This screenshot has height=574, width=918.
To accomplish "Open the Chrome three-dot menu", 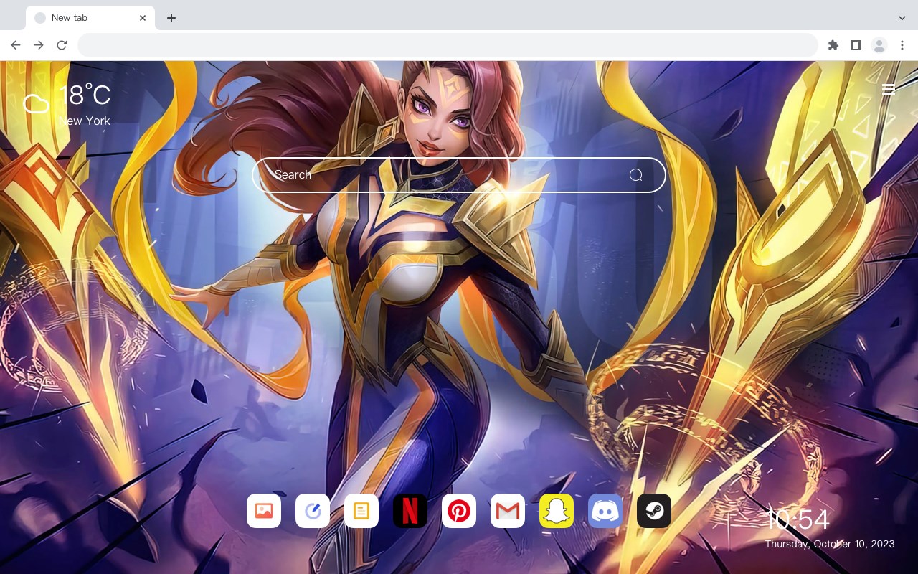I will (902, 45).
